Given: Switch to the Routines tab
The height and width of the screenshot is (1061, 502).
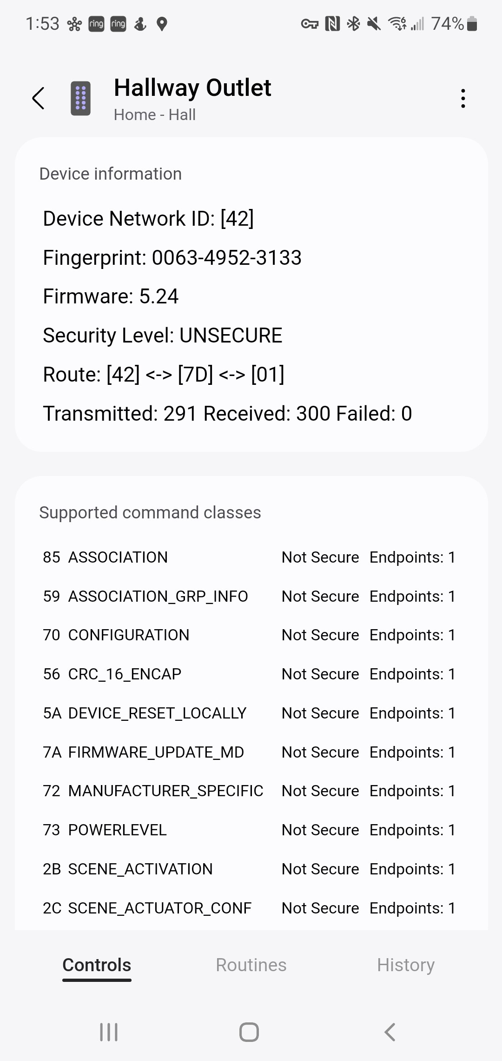Looking at the screenshot, I should 251,965.
